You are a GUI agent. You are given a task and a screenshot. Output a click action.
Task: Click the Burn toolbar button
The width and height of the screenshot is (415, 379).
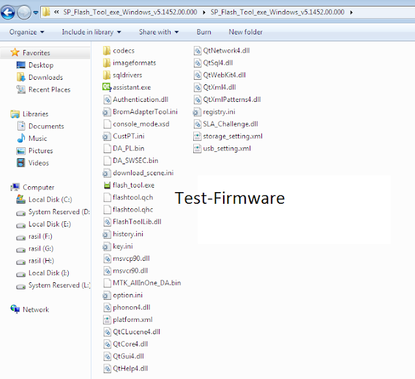(204, 32)
